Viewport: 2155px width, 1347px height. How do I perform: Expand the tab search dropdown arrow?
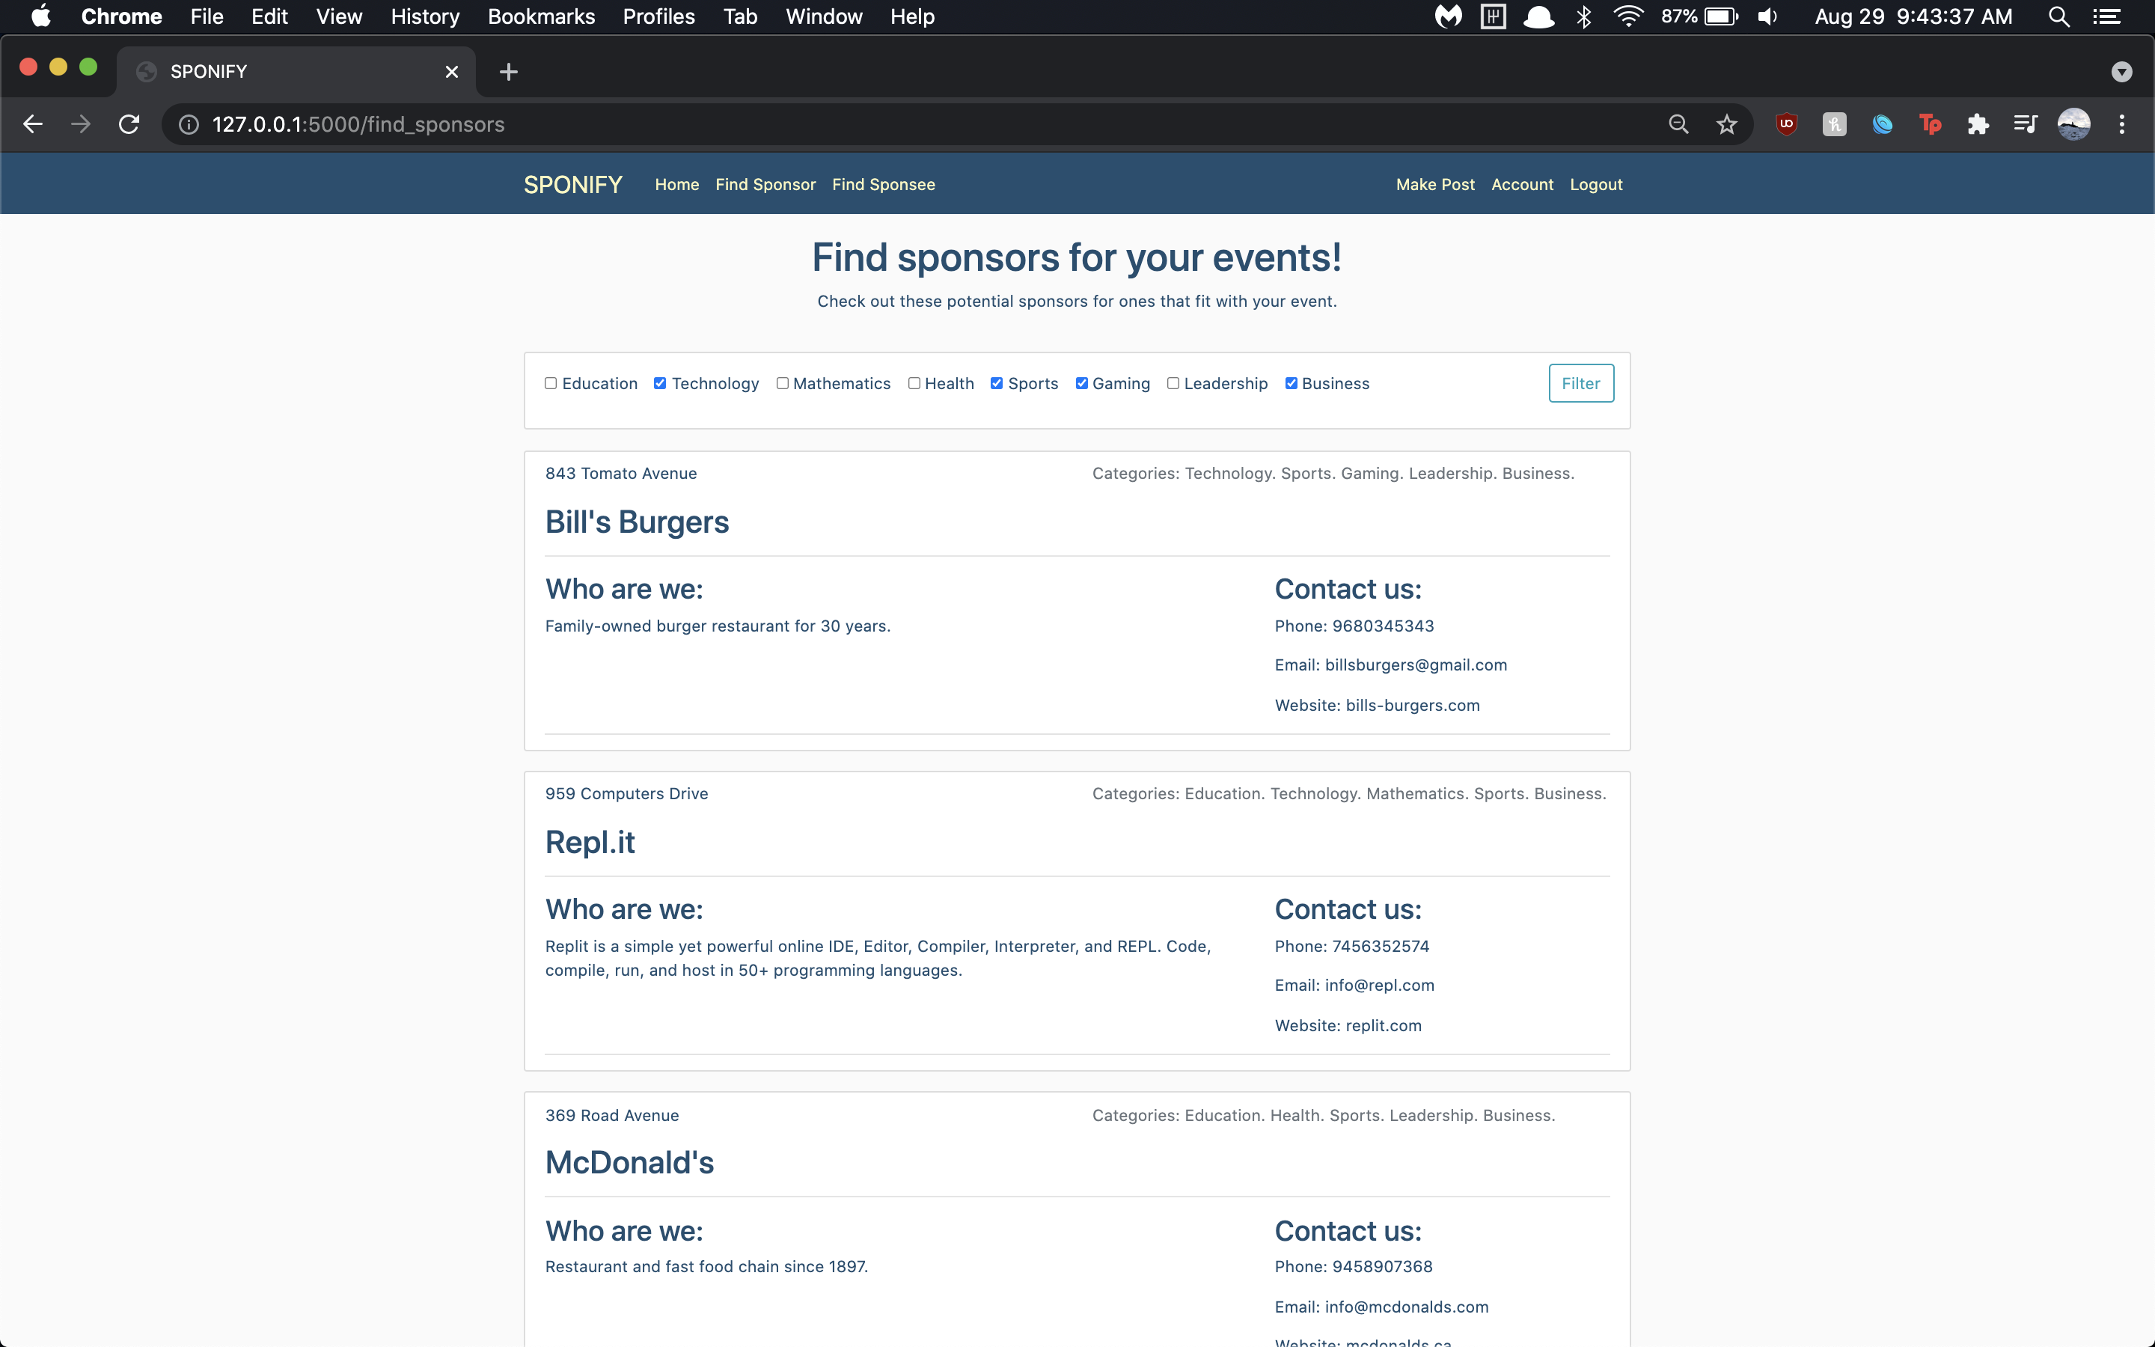(2121, 71)
